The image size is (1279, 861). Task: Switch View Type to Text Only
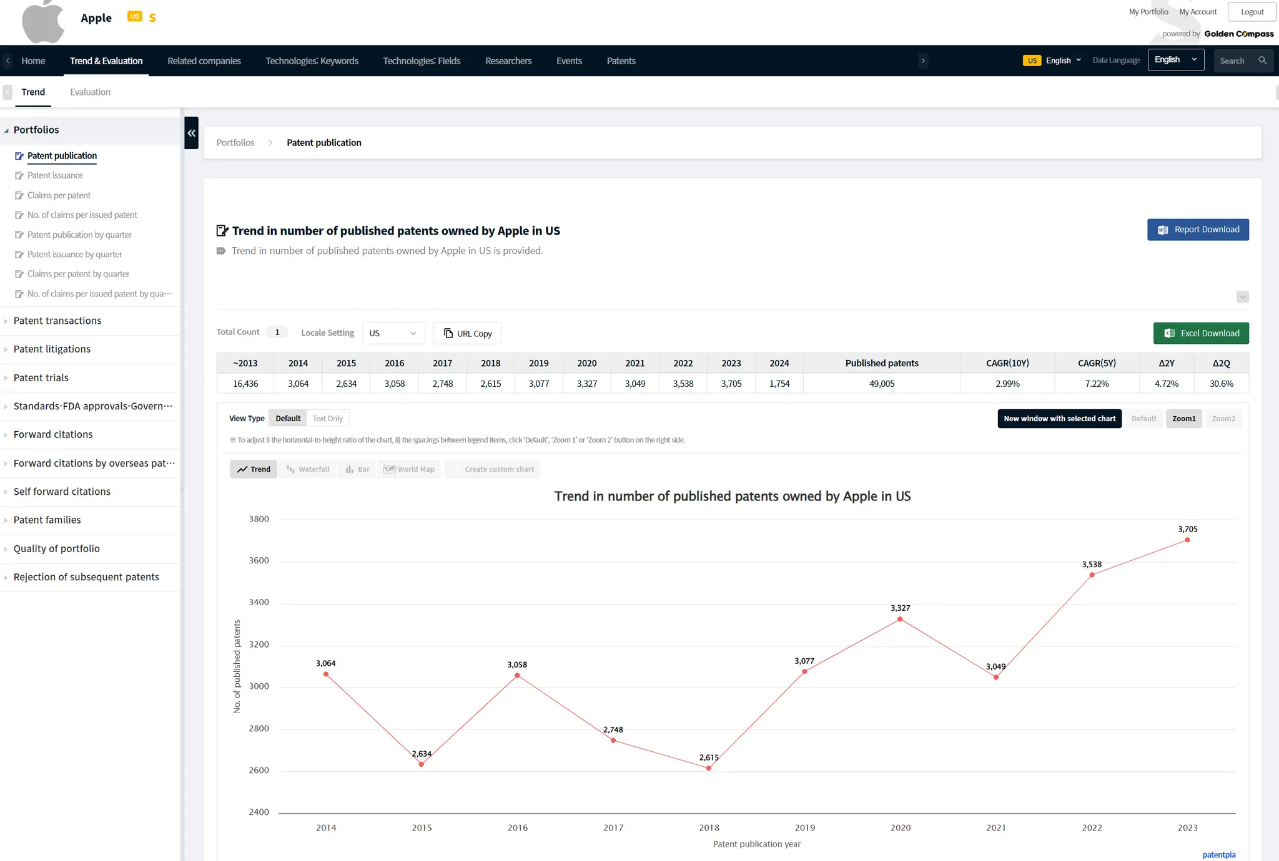pyautogui.click(x=327, y=419)
